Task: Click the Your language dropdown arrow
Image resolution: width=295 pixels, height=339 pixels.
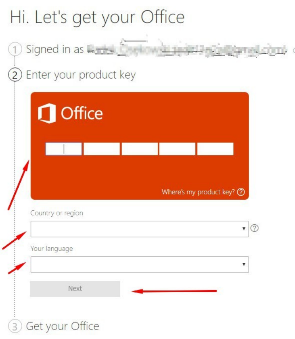Action: 244,265
